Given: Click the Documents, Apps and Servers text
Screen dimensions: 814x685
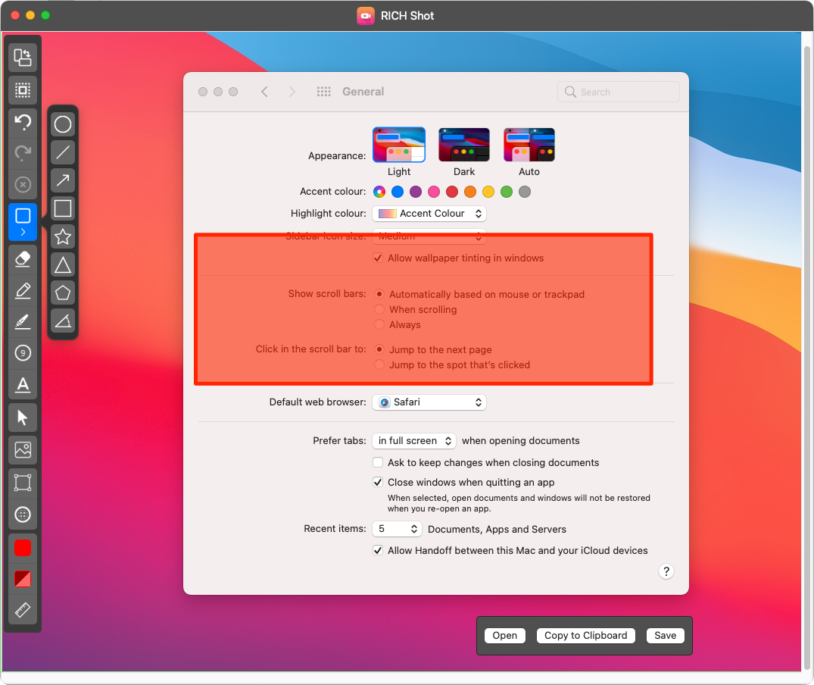Looking at the screenshot, I should pyautogui.click(x=497, y=529).
